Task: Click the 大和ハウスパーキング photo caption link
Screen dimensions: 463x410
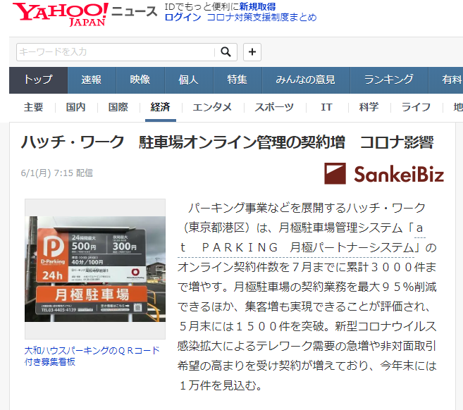Action: click(92, 356)
